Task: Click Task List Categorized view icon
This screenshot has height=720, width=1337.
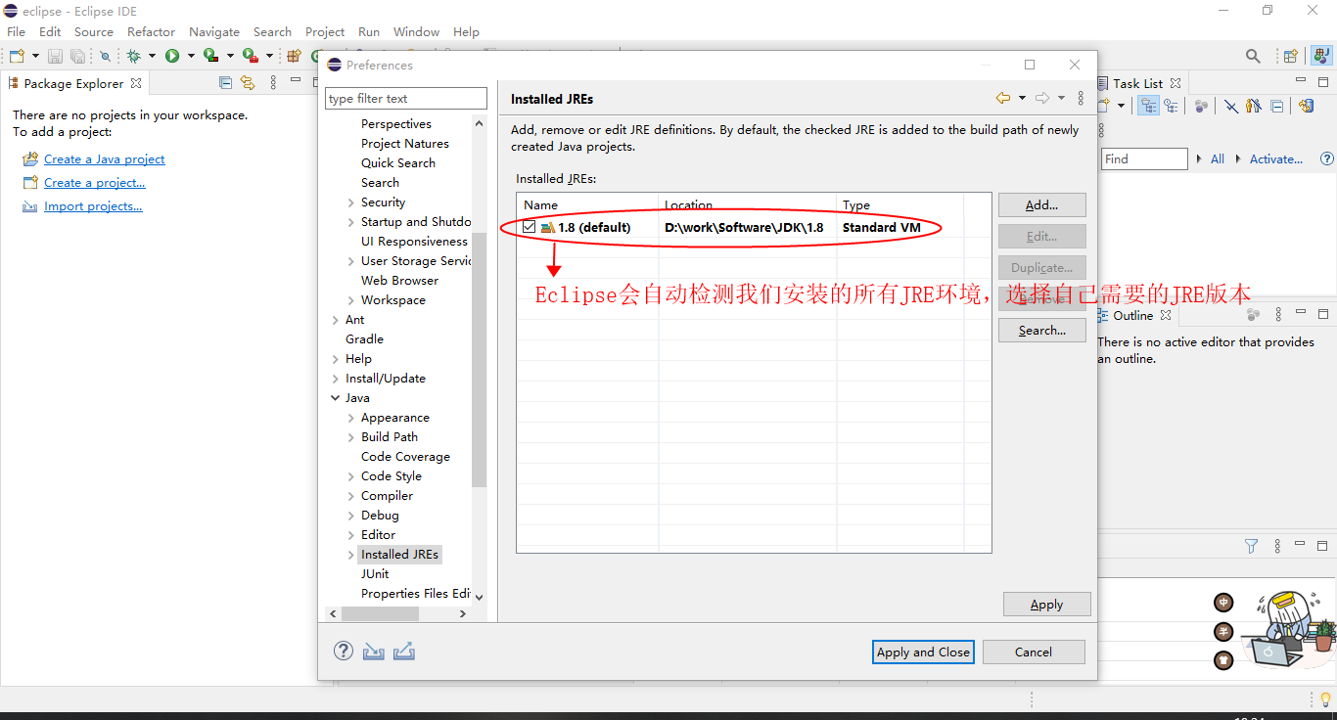Action: point(1148,106)
